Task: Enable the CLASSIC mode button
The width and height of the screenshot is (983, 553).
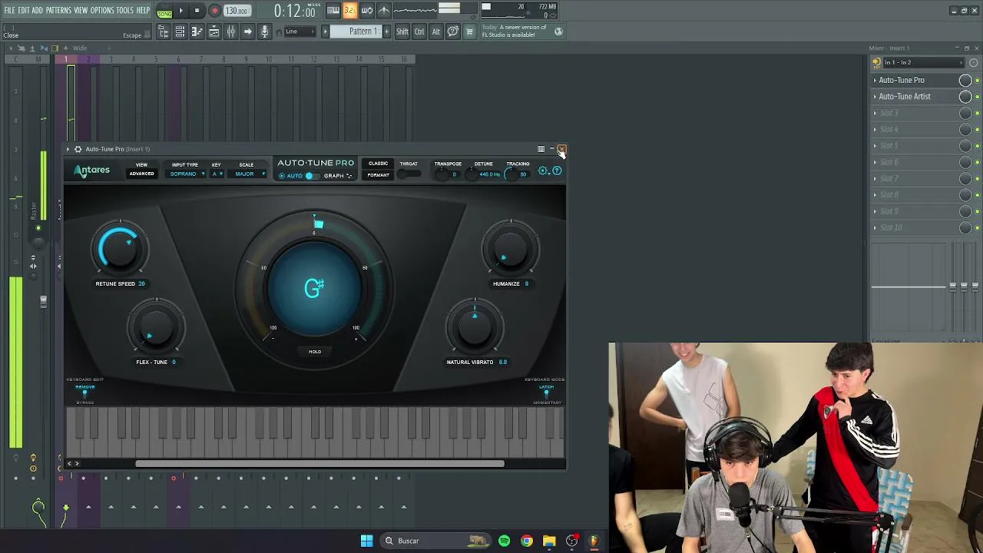Action: 378,164
